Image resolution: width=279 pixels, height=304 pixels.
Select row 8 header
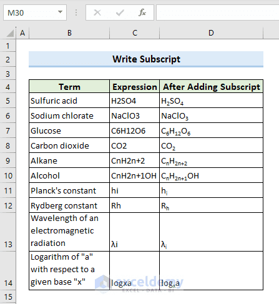click(x=8, y=145)
